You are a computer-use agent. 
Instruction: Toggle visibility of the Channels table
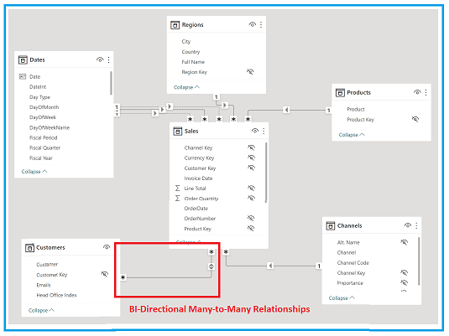(x=408, y=225)
